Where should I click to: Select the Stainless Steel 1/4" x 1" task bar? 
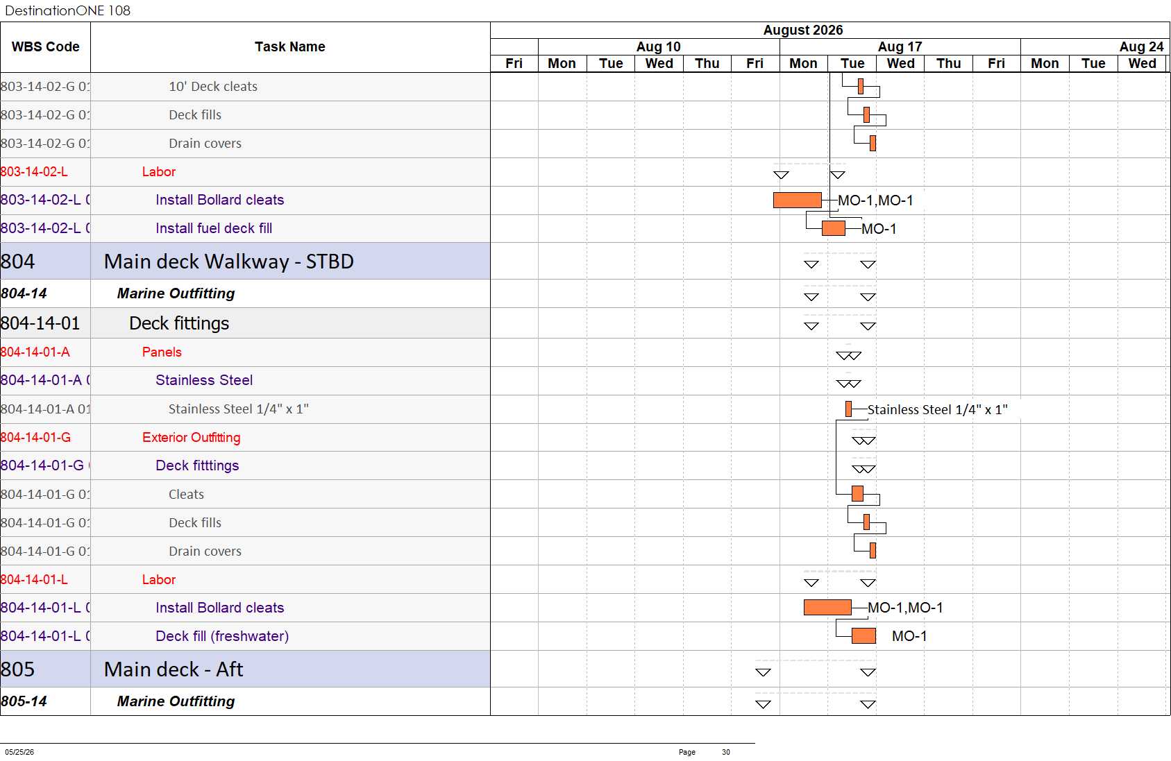pos(848,409)
